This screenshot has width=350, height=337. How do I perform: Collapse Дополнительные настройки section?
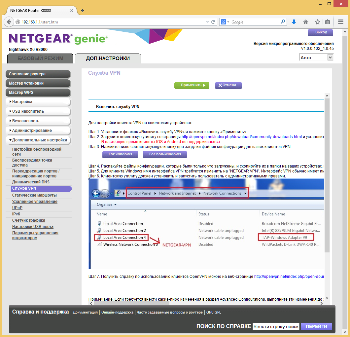[x=38, y=140]
